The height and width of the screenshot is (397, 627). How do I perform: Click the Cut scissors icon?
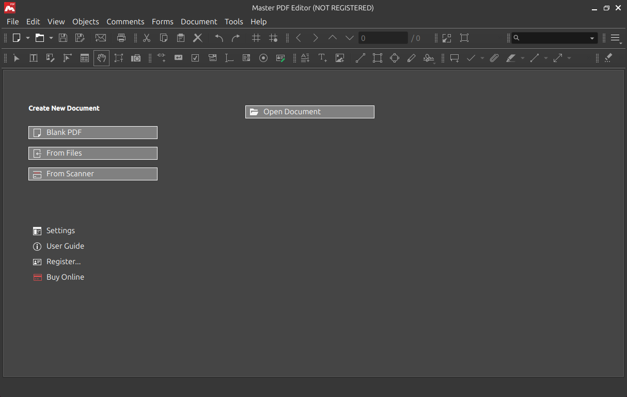point(147,38)
